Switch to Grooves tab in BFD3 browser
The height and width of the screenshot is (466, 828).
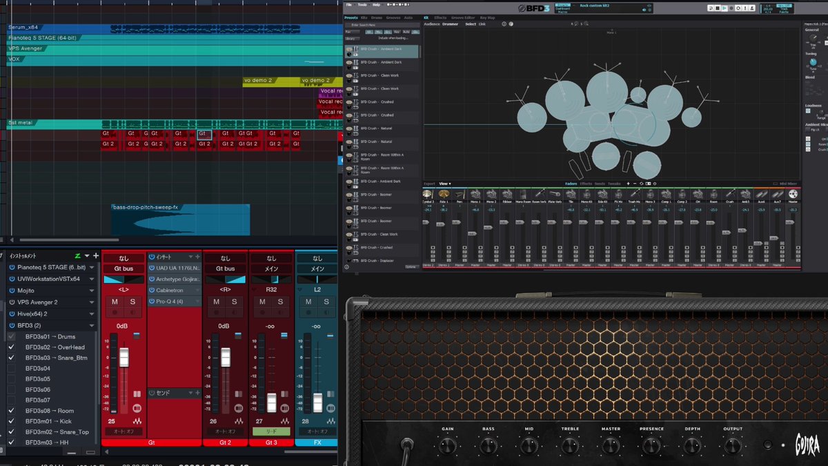click(393, 17)
